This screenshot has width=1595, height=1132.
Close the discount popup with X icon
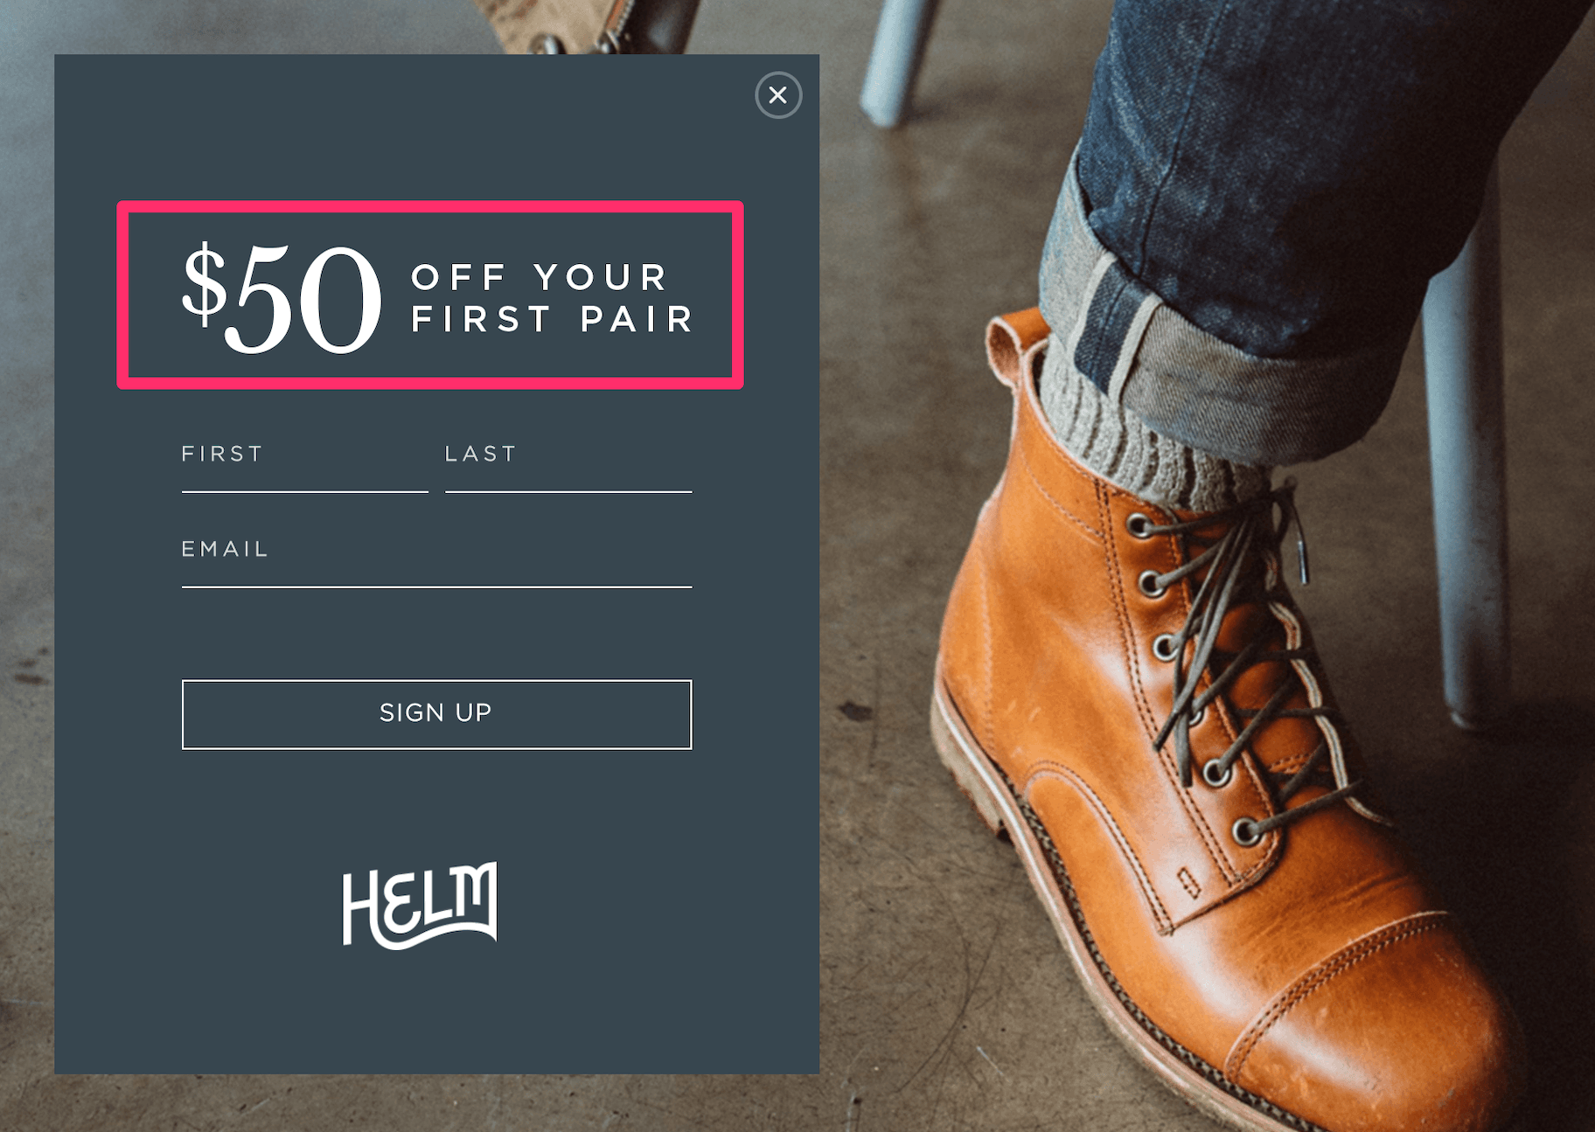point(778,95)
